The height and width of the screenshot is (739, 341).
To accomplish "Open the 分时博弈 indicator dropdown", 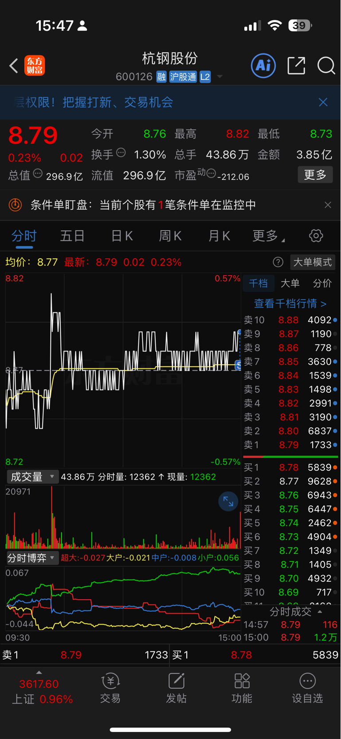I will pyautogui.click(x=32, y=558).
